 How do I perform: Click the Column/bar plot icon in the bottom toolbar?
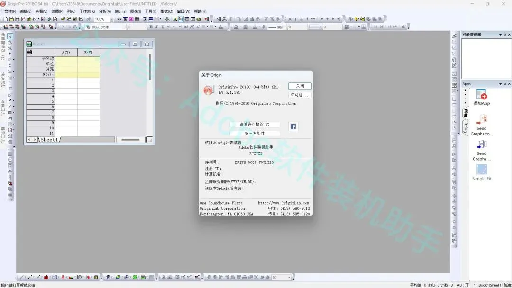click(46, 277)
